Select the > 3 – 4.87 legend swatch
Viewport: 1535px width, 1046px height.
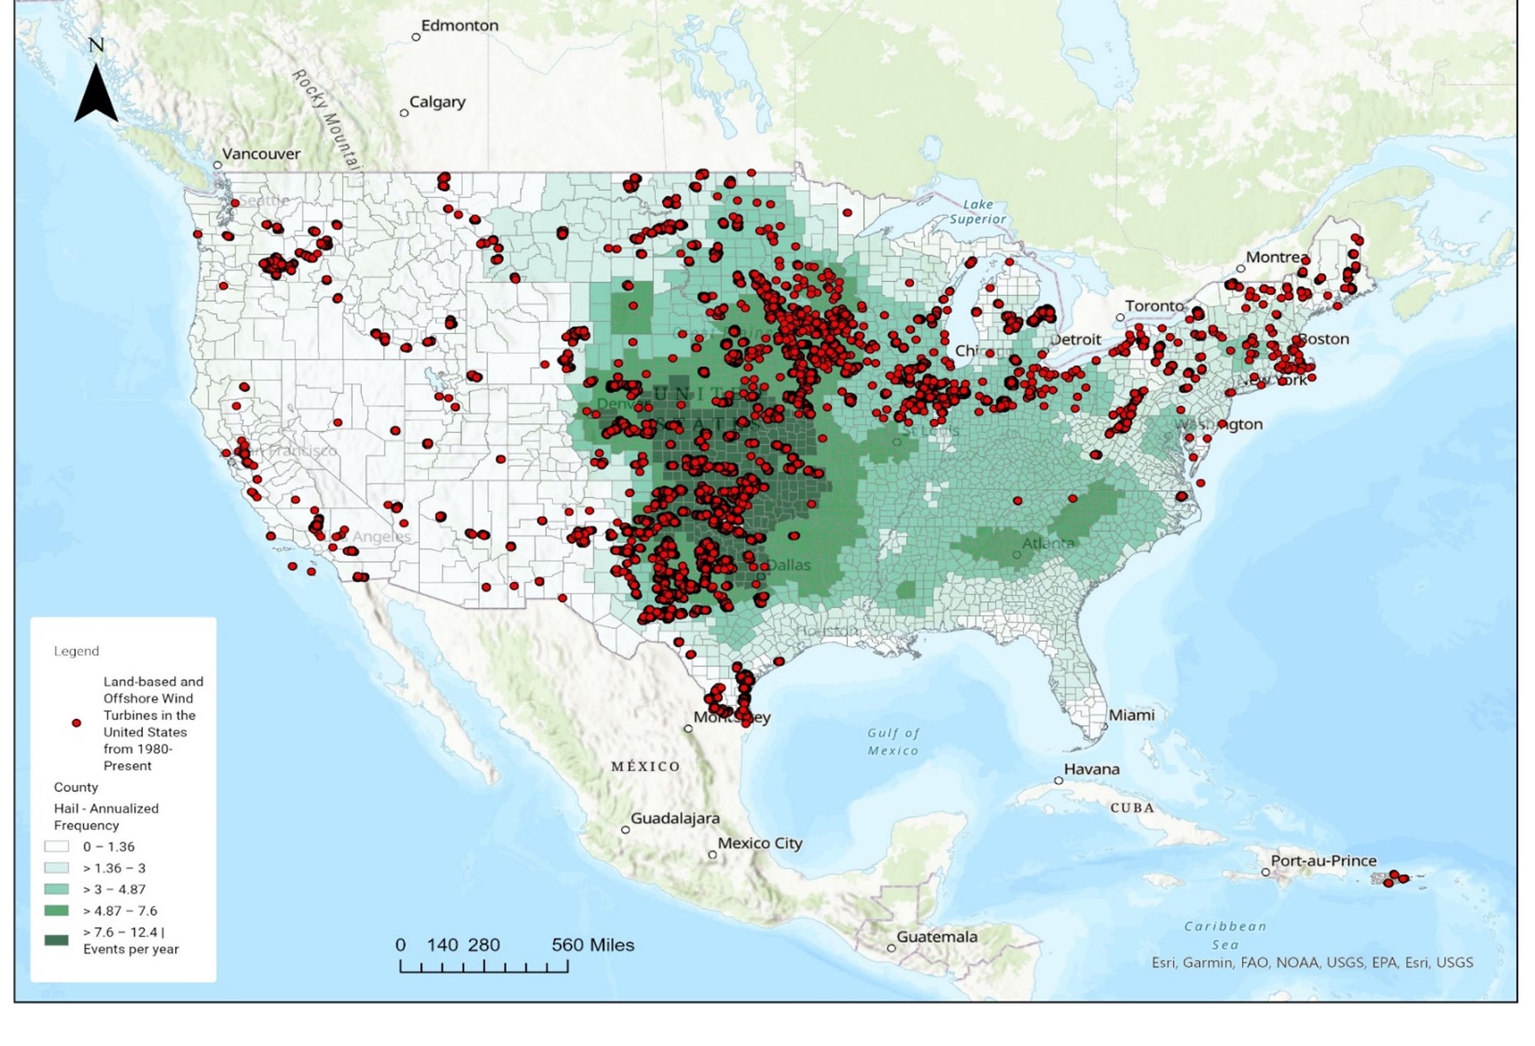pos(57,889)
